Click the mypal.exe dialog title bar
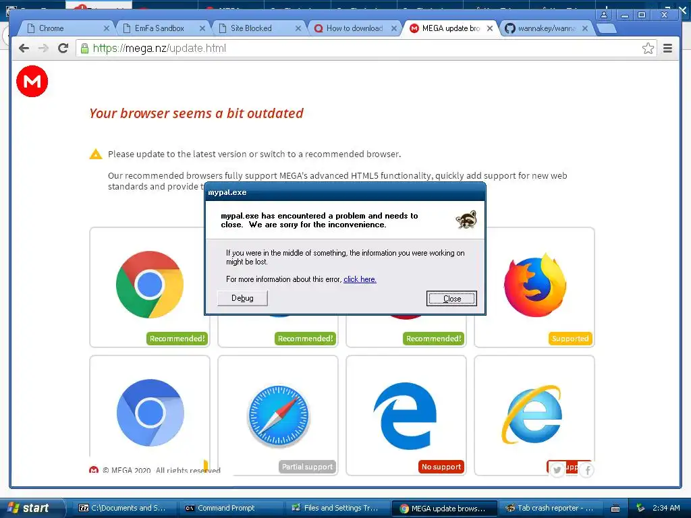691x518 pixels. click(345, 192)
